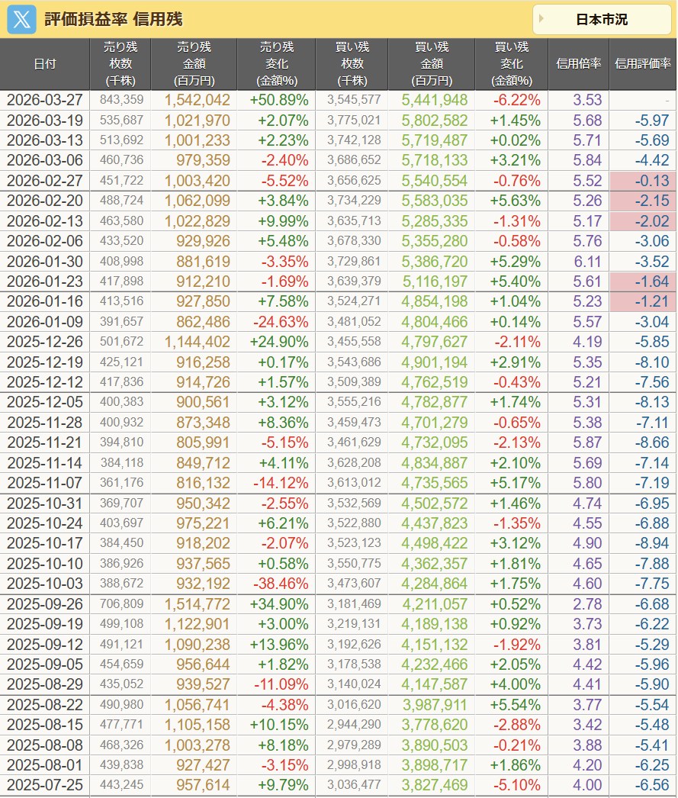The image size is (678, 798).
Task: Select the 売り残 変化 column header
Action: pyautogui.click(x=276, y=64)
